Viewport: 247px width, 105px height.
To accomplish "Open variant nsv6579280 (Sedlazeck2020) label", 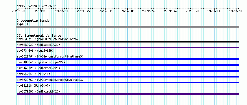I will click(38, 91).
